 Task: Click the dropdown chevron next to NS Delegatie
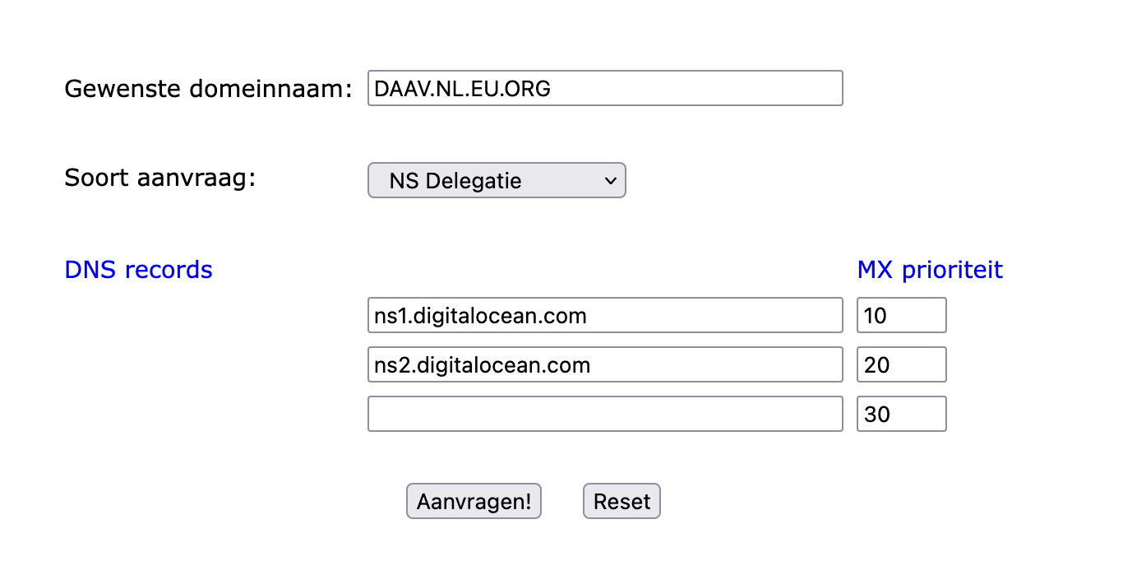(610, 180)
